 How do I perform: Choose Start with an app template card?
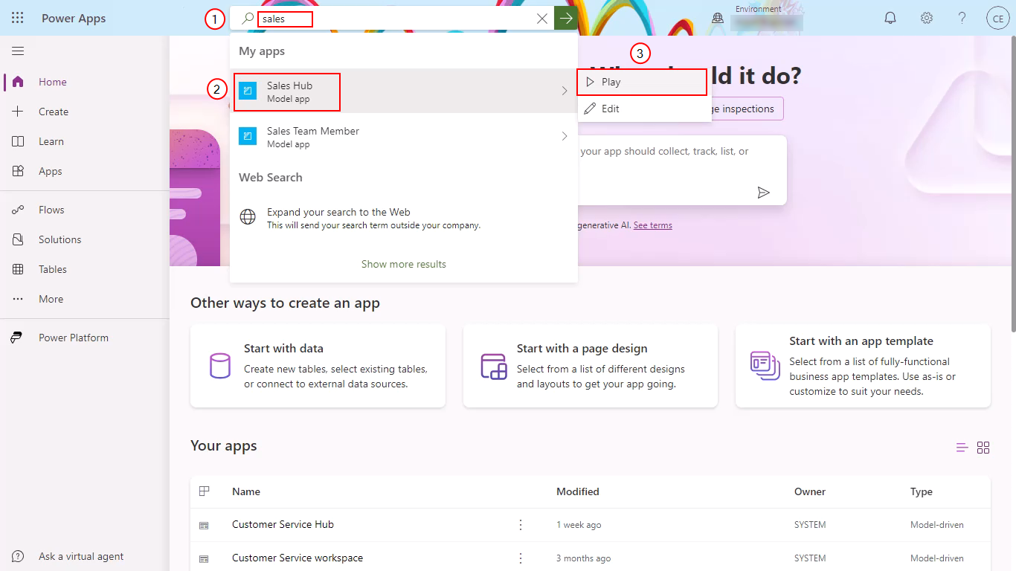(x=863, y=366)
